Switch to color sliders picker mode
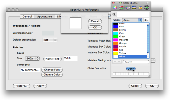 tap(121, 8)
